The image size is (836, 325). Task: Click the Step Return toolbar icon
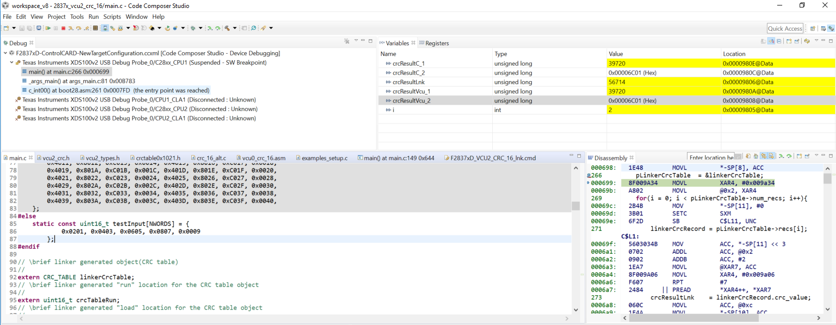86,28
